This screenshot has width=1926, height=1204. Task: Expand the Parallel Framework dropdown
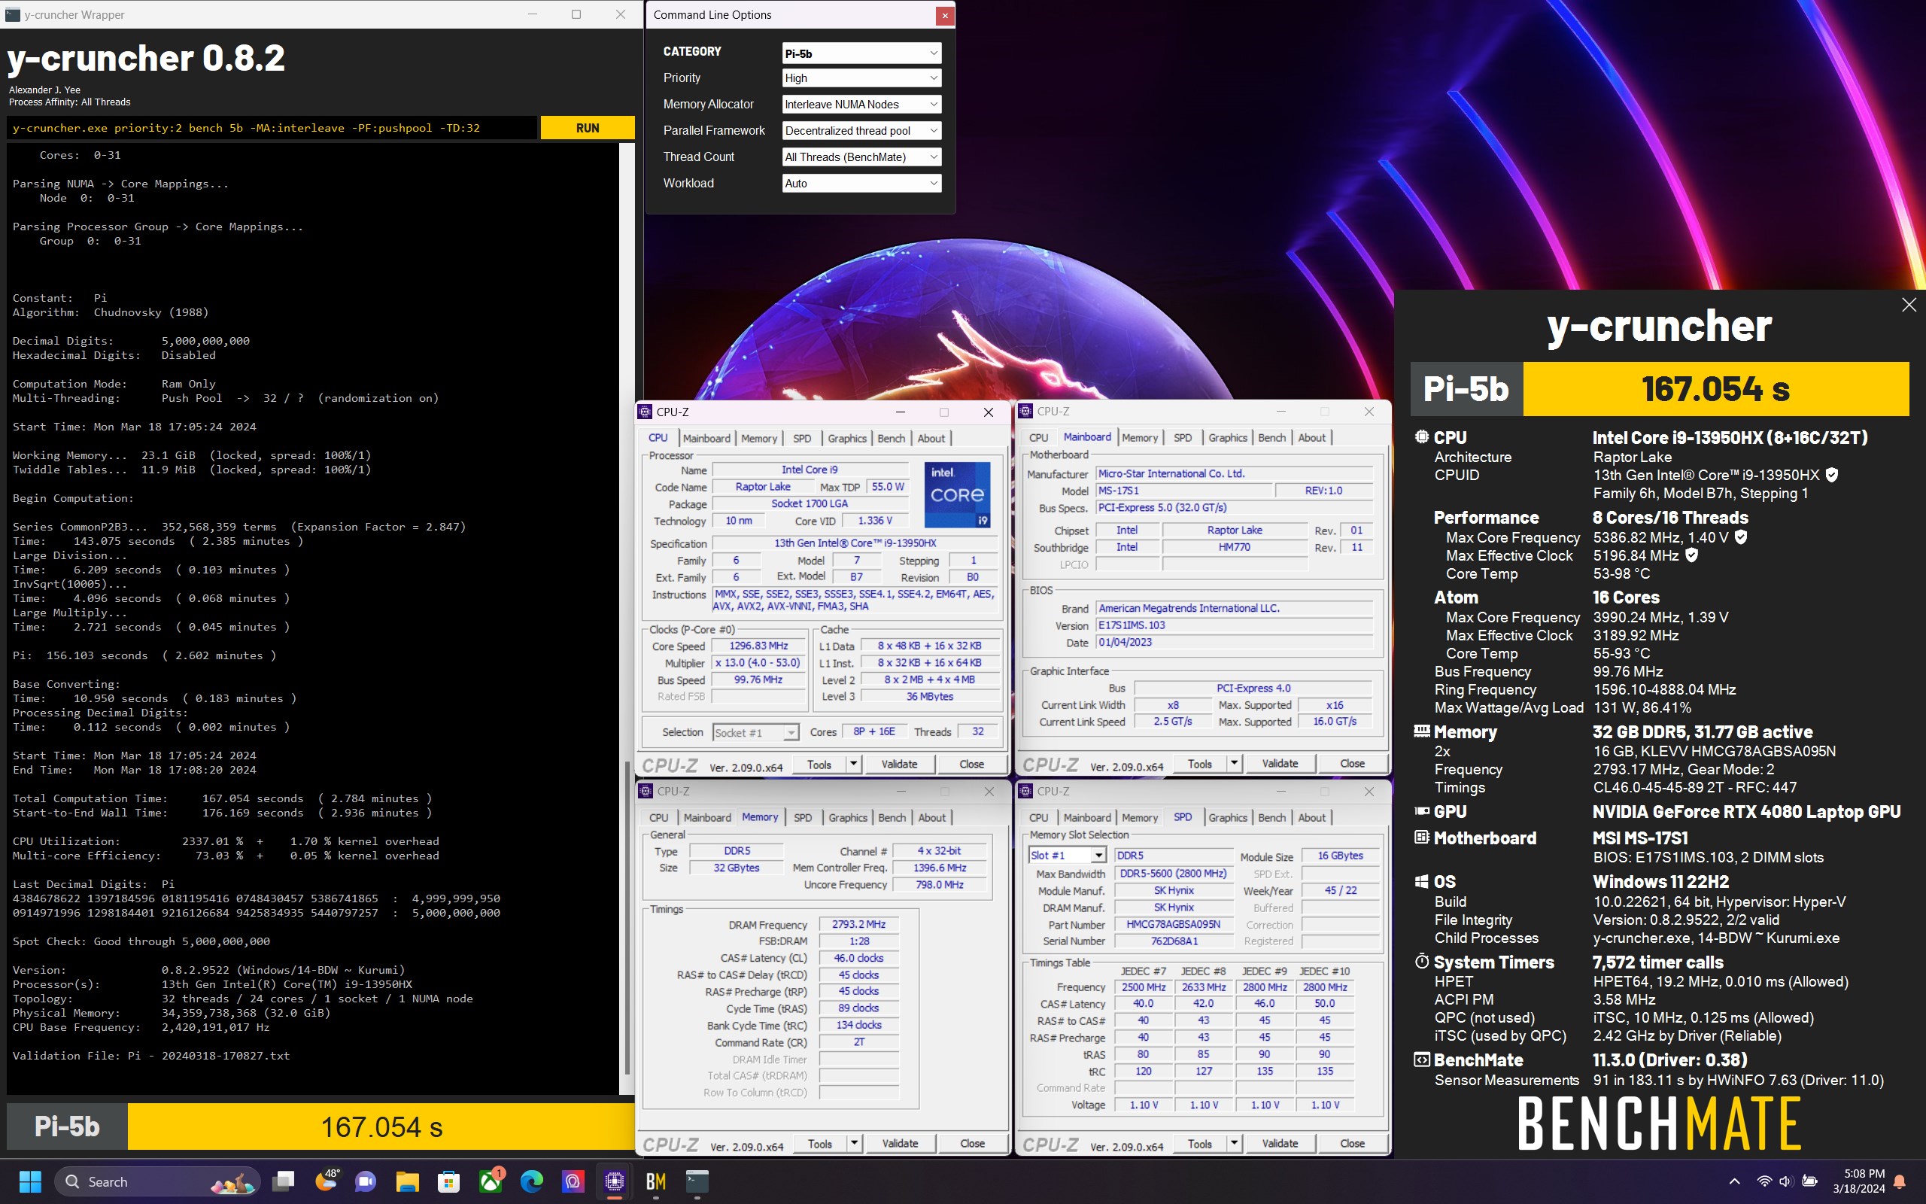pos(861,131)
